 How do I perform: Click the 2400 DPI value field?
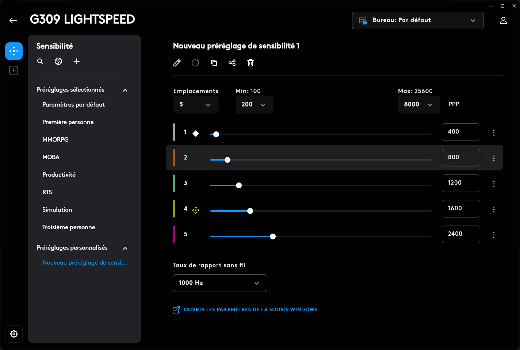[x=461, y=234]
